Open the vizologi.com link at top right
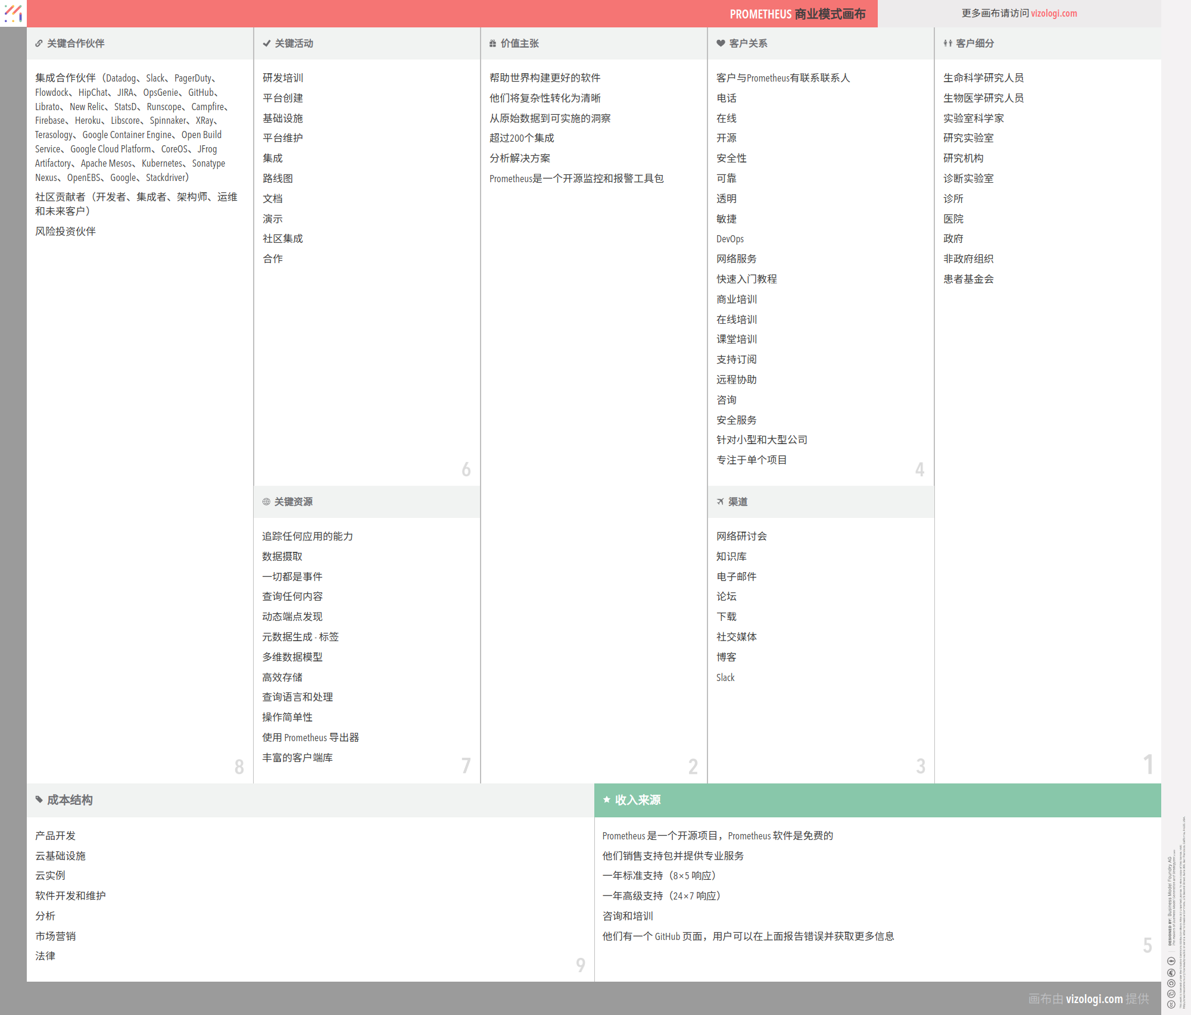Image resolution: width=1191 pixels, height=1015 pixels. pyautogui.click(x=1053, y=13)
